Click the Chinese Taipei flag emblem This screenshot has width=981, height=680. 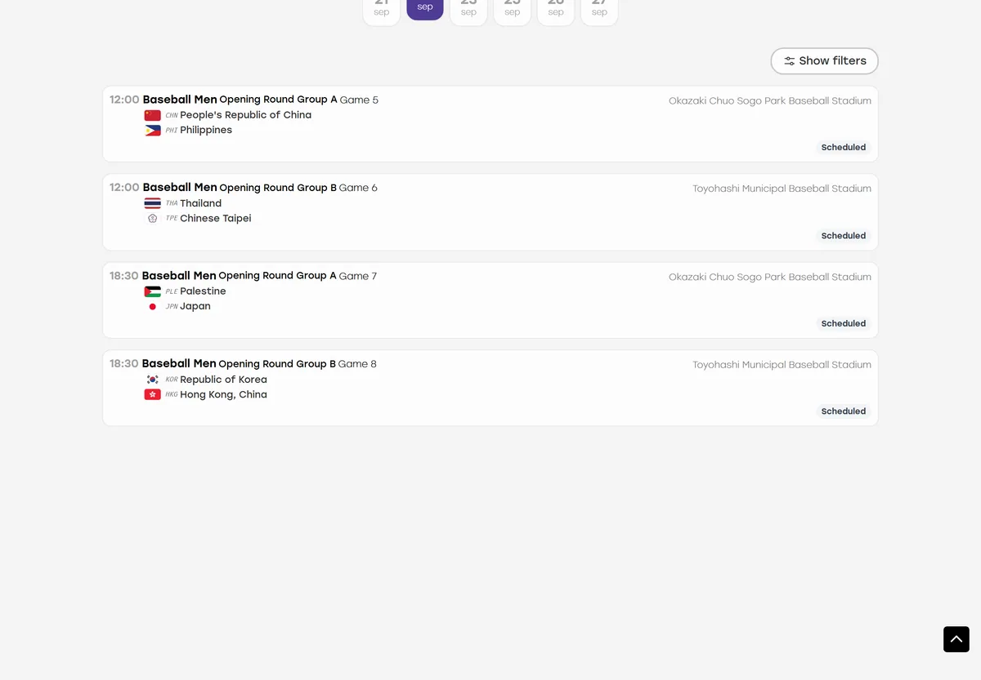tap(152, 218)
